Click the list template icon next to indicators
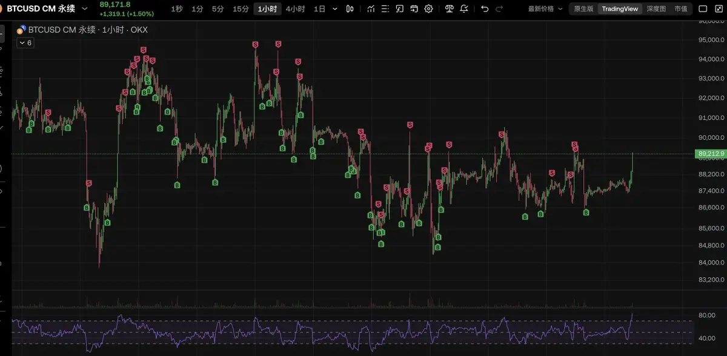This screenshot has height=356, width=727. (x=385, y=9)
